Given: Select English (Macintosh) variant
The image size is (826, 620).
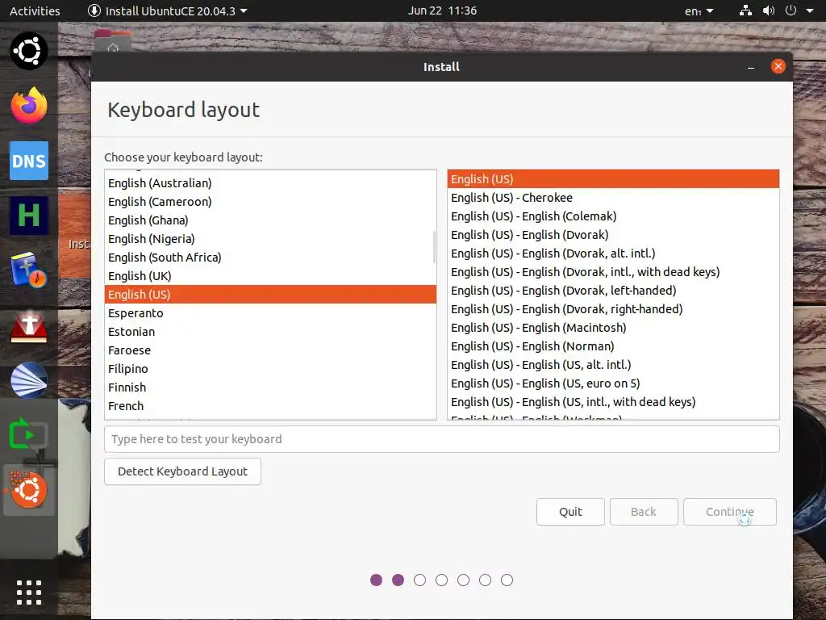Looking at the screenshot, I should pos(613,328).
